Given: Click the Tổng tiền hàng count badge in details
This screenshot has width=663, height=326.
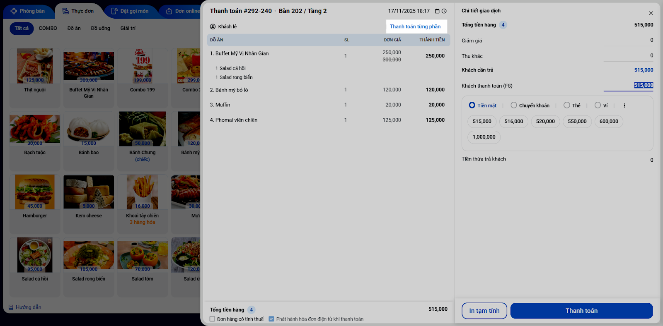Looking at the screenshot, I should (x=503, y=25).
